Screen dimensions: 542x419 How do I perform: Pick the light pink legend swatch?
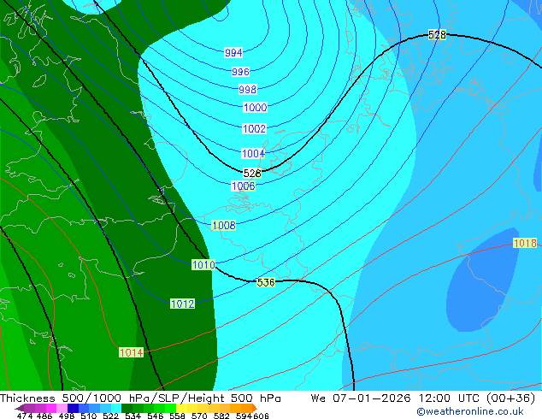62,408
